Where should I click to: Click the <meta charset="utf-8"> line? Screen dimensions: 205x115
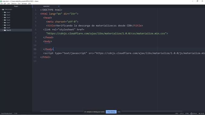[62, 22]
